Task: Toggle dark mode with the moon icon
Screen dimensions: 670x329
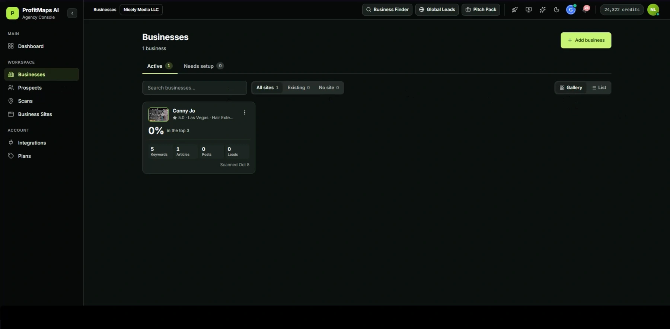Action: tap(556, 10)
